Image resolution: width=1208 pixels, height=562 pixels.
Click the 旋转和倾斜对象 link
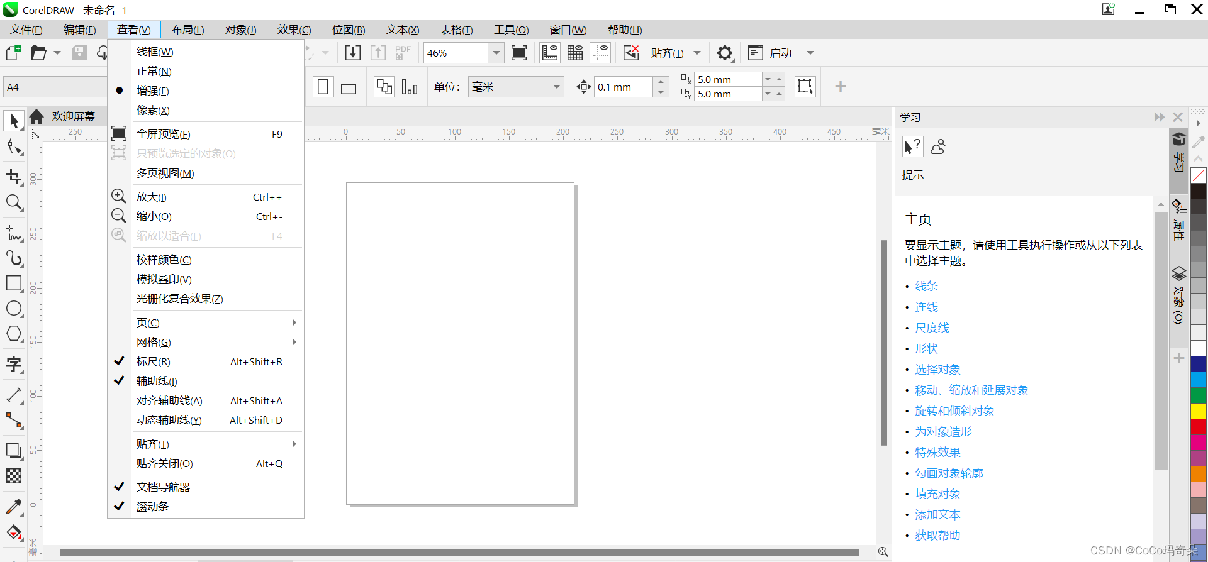[x=954, y=410]
